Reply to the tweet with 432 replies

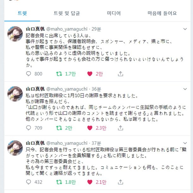click(28, 182)
